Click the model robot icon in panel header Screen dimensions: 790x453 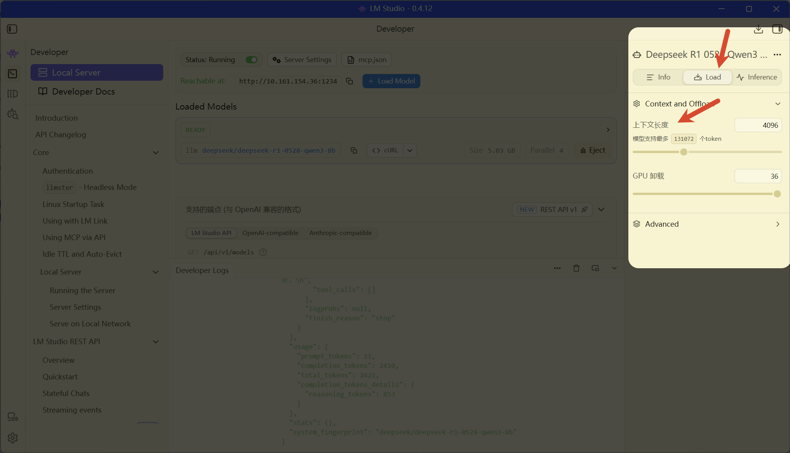click(637, 55)
